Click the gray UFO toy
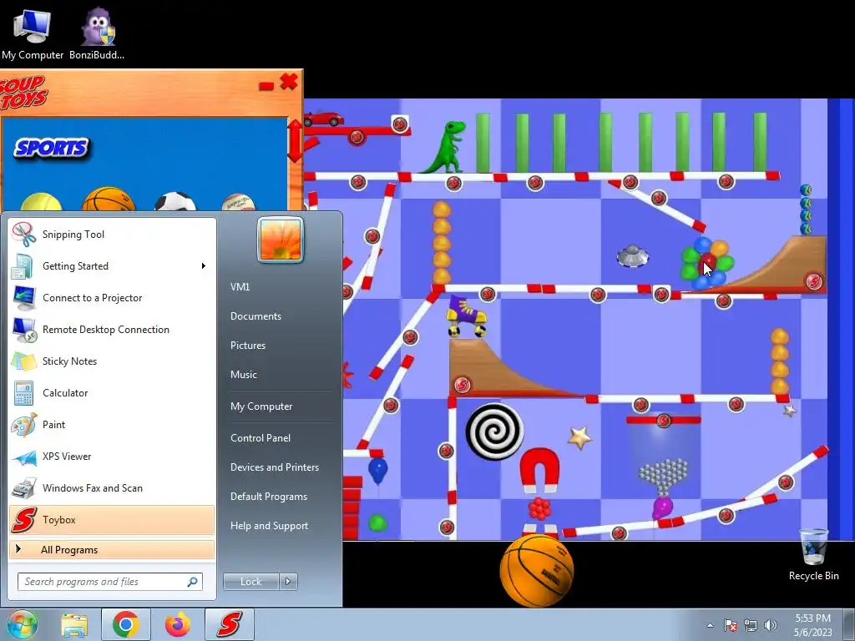855x641 pixels. pos(633,256)
